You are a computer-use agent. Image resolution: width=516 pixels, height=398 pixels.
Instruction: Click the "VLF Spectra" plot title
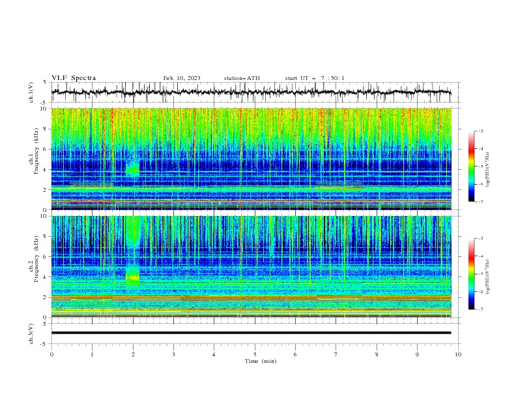click(x=74, y=78)
